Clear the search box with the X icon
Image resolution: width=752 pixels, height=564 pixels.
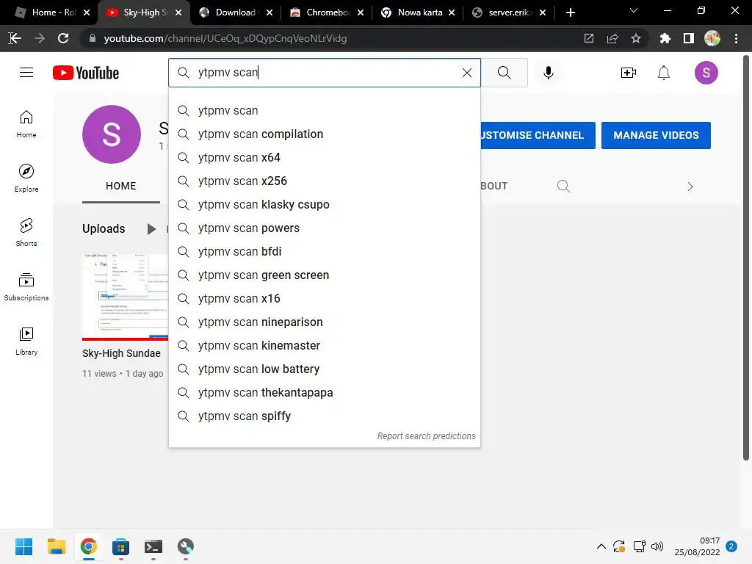pos(466,73)
